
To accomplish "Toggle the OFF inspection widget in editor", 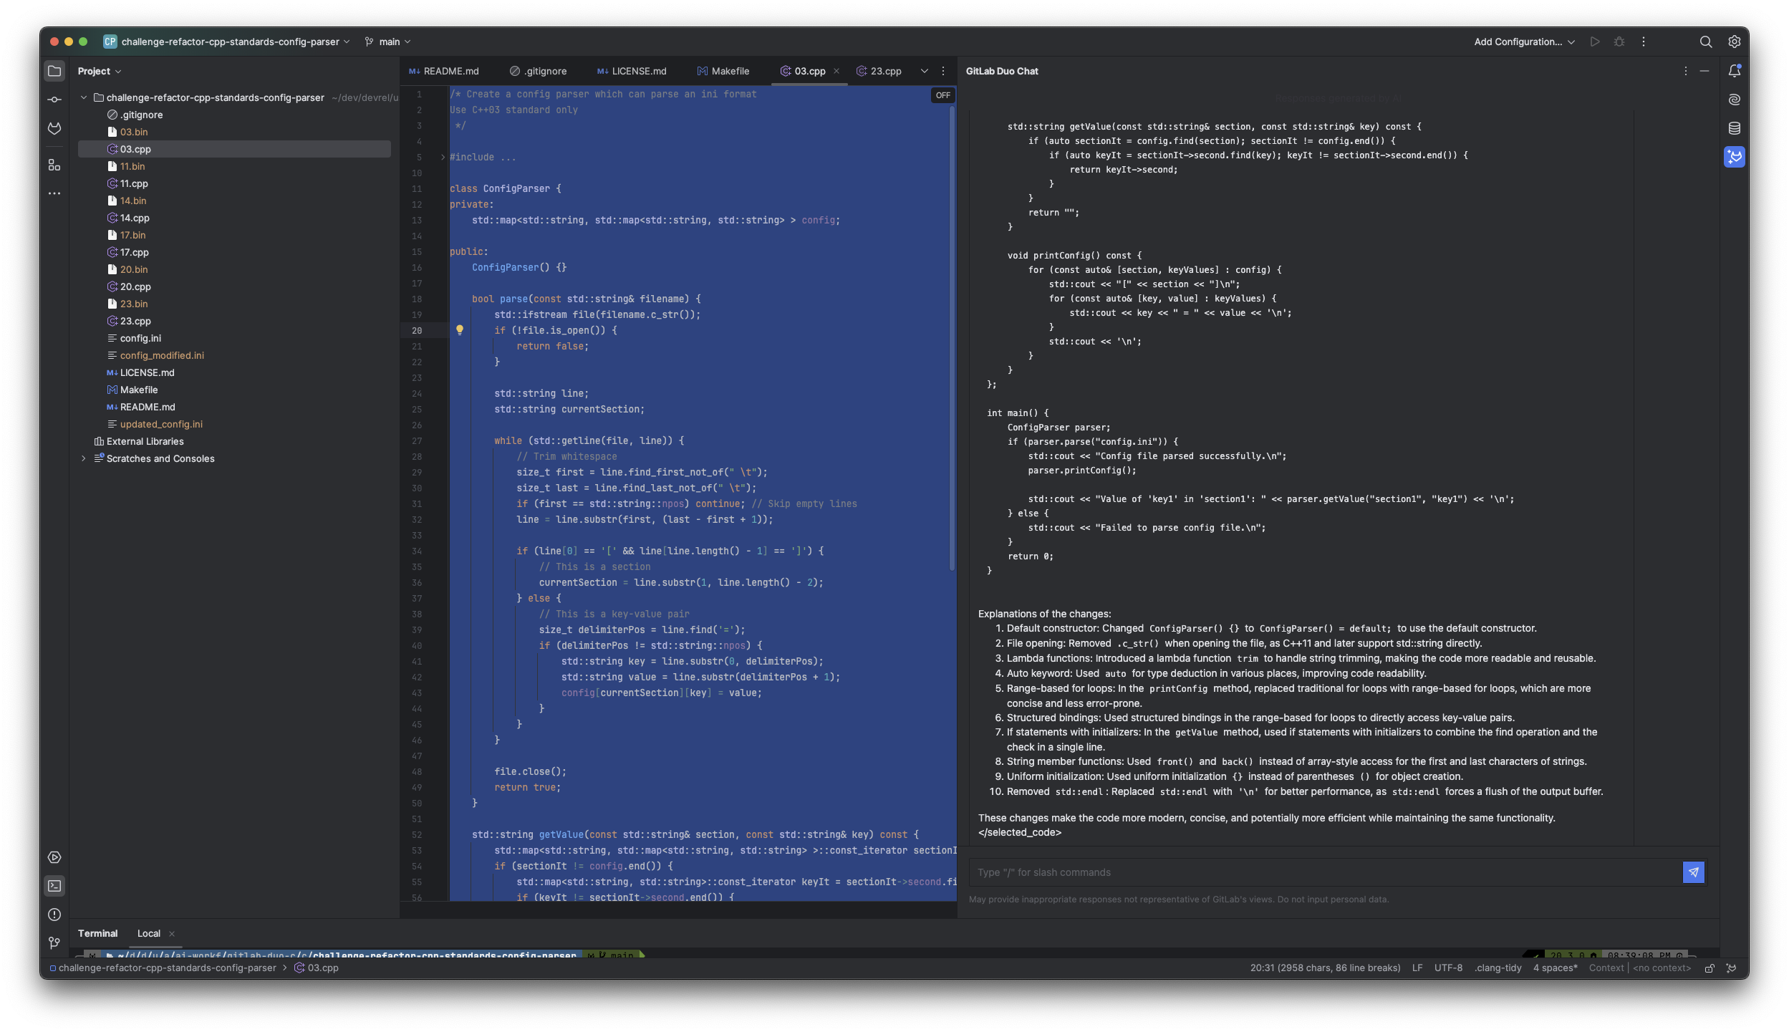I will (x=942, y=95).
